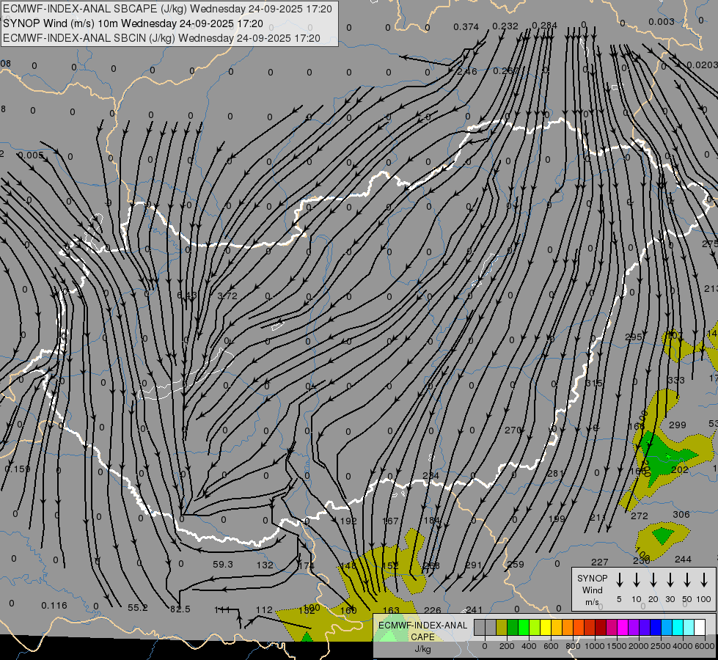The width and height of the screenshot is (718, 660).
Task: Click the wind arrow above 5 in legend
Action: point(619,579)
